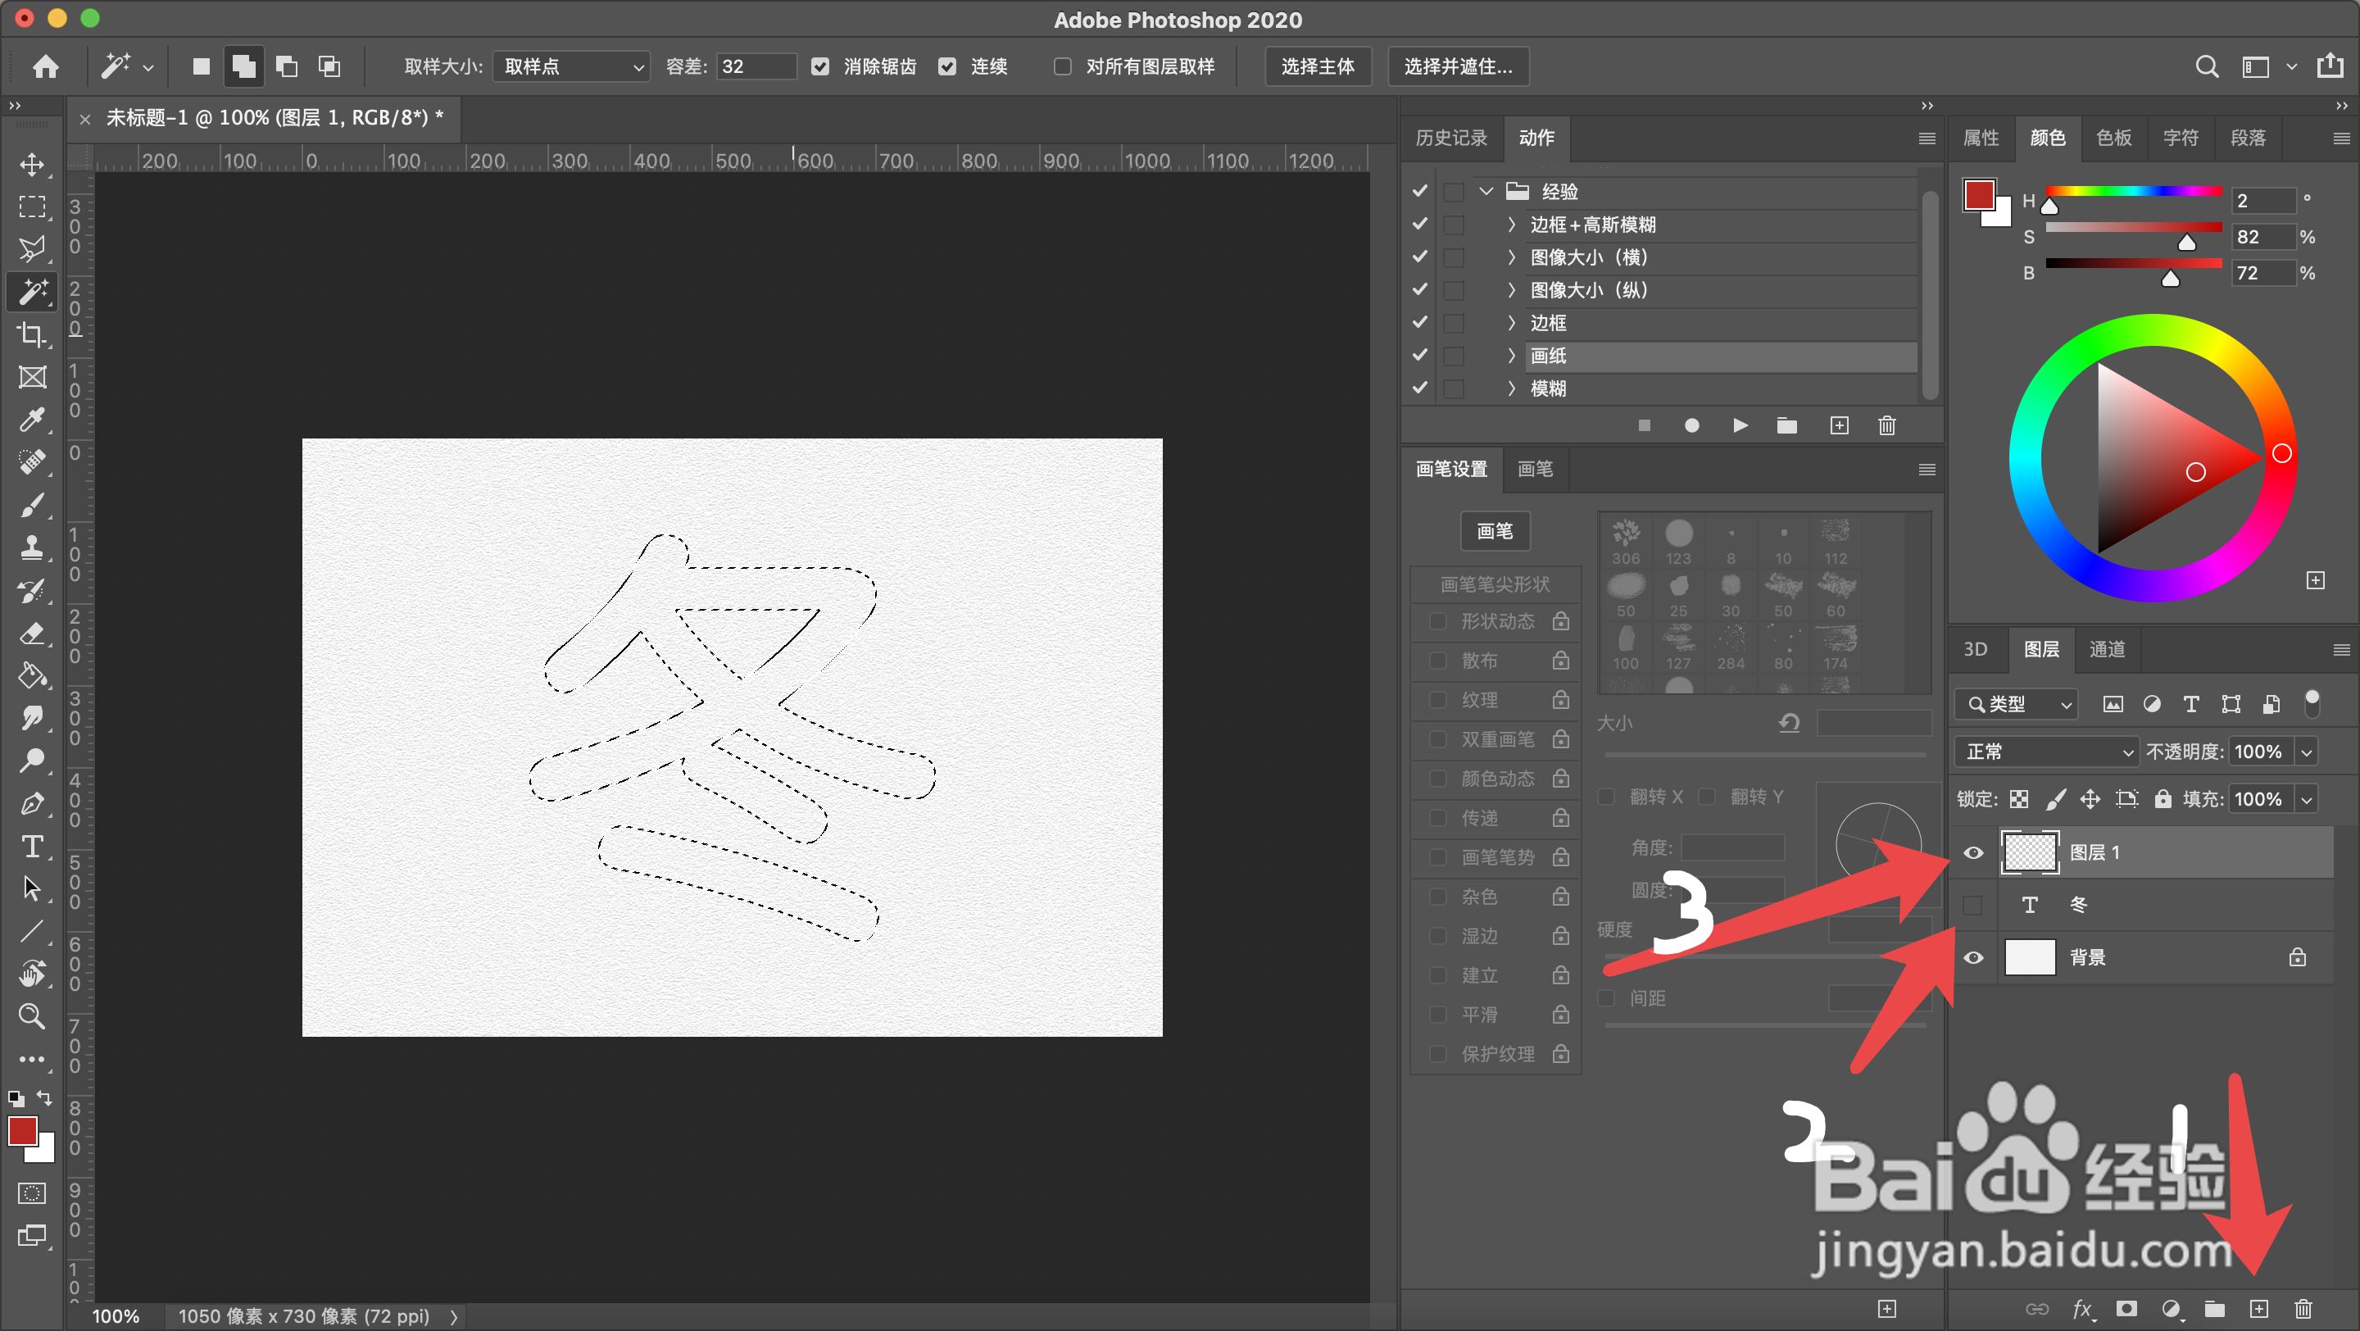Click the 选择主体 button
The image size is (2360, 1331).
pyautogui.click(x=1317, y=66)
